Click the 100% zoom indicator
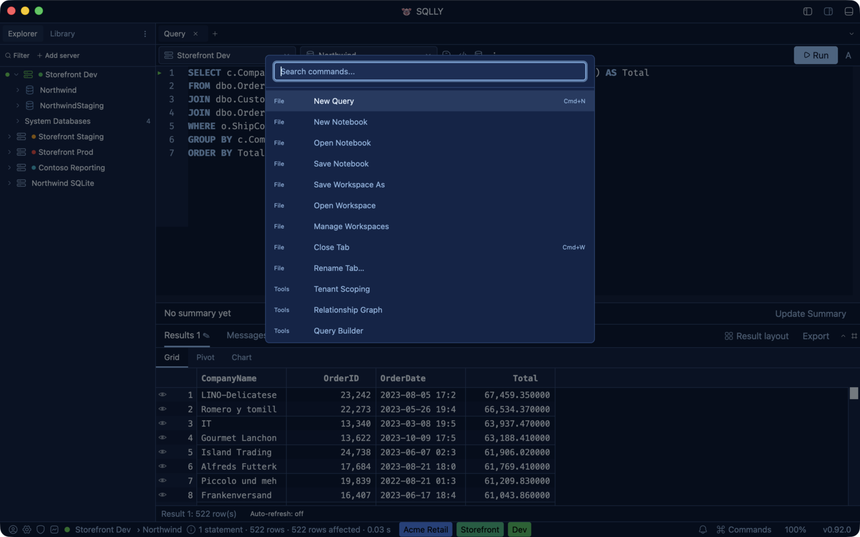Image resolution: width=860 pixels, height=537 pixels. tap(795, 530)
